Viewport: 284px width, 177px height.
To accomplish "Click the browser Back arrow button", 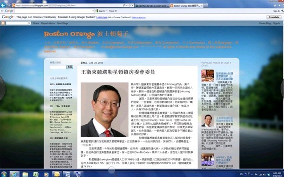I will (3, 5).
